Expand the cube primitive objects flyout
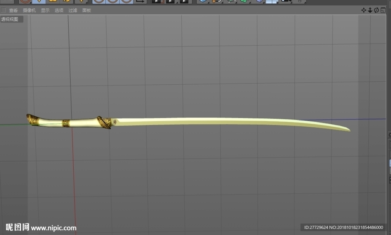 pos(203,2)
